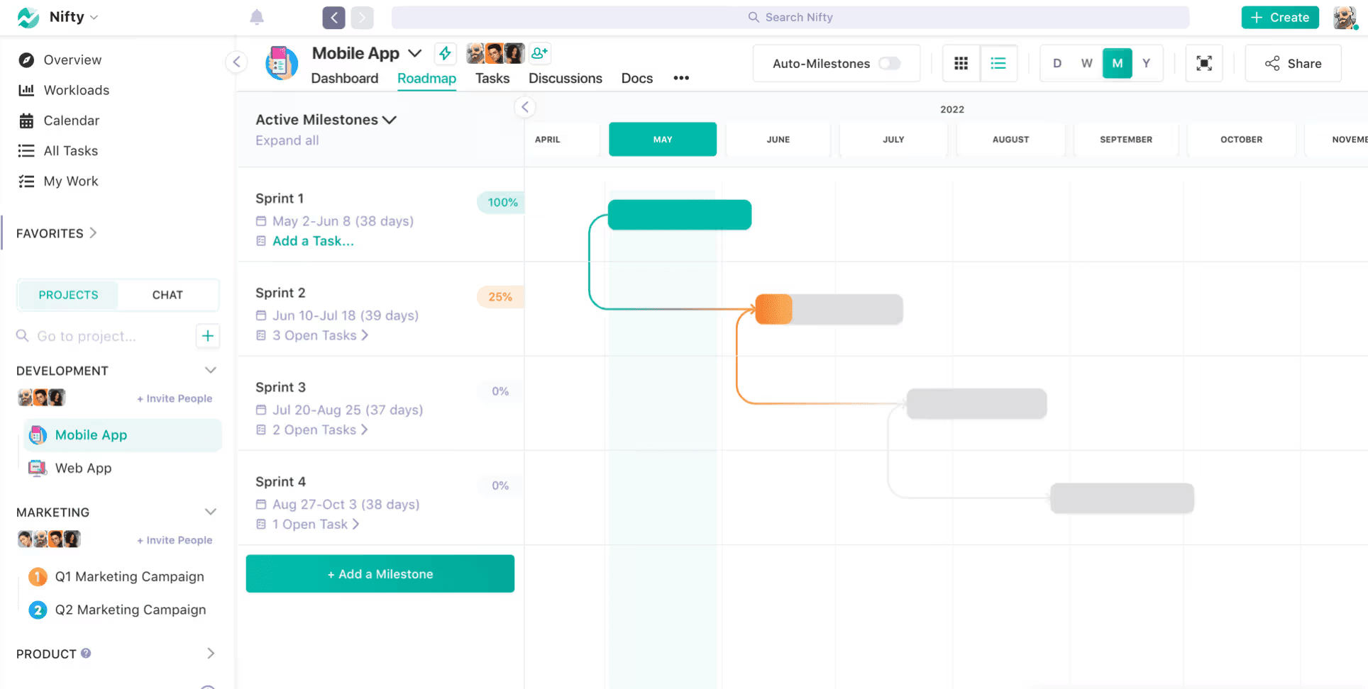
Task: Open the Share panel
Action: (x=1293, y=63)
